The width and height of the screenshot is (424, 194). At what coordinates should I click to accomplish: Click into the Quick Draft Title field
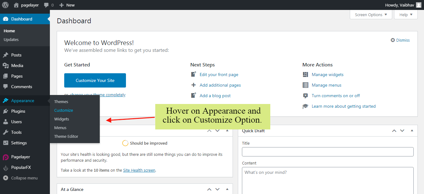[x=328, y=152]
